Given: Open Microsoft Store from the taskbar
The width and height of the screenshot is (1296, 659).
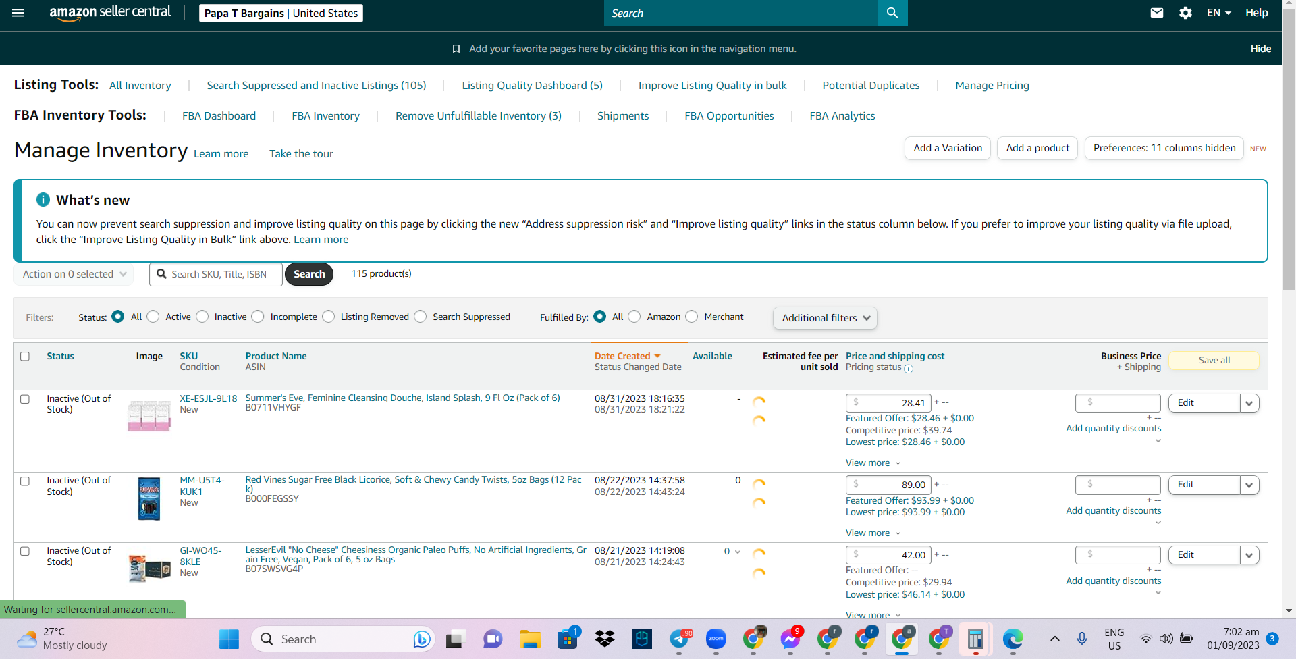Looking at the screenshot, I should [x=568, y=639].
